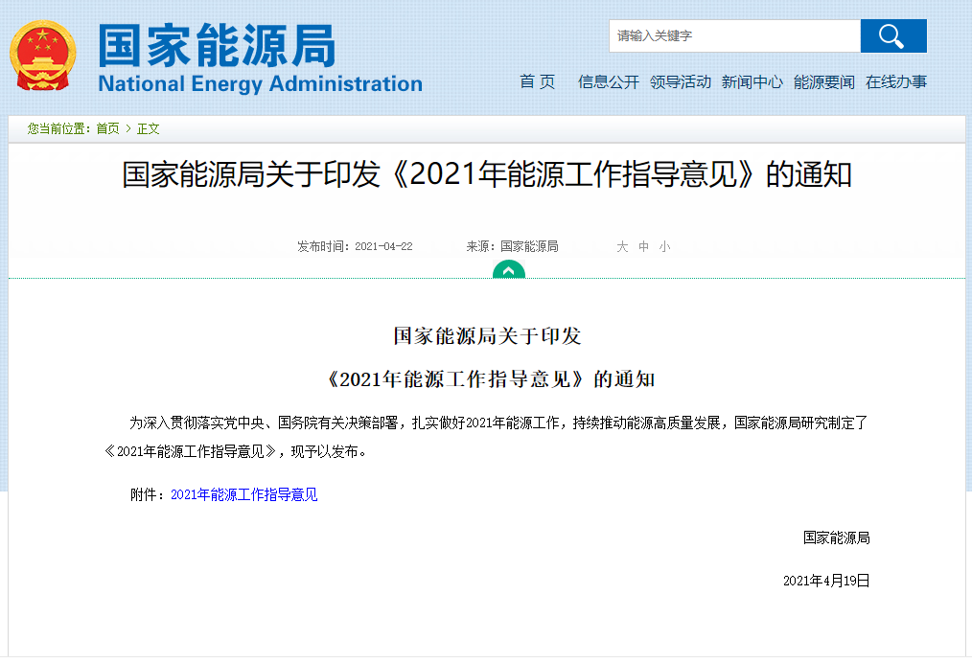Open the 能源要闻 menu item
The height and width of the screenshot is (663, 972).
click(823, 81)
